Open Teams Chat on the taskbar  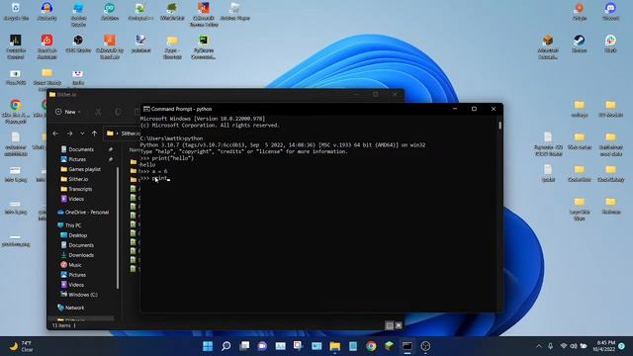[262, 346]
